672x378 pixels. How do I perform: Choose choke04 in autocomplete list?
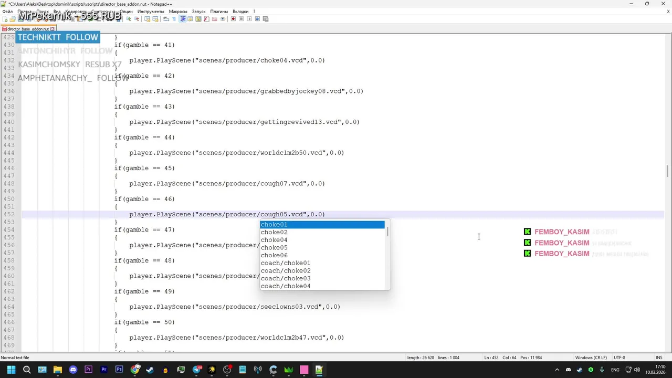pyautogui.click(x=322, y=240)
